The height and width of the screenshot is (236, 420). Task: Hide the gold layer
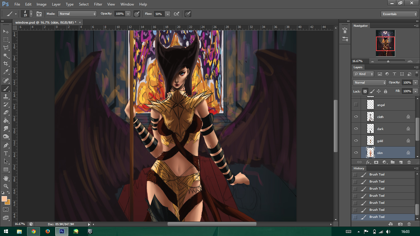point(356,141)
